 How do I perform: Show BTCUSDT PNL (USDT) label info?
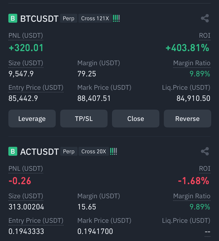point(26,36)
